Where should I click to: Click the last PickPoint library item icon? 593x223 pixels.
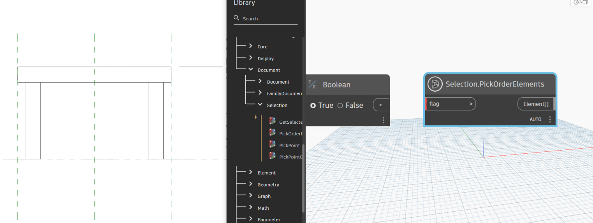[272, 156]
